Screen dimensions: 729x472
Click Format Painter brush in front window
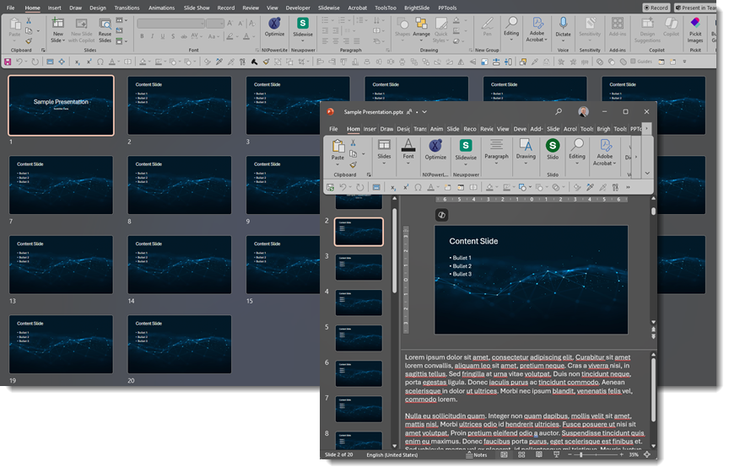(353, 165)
